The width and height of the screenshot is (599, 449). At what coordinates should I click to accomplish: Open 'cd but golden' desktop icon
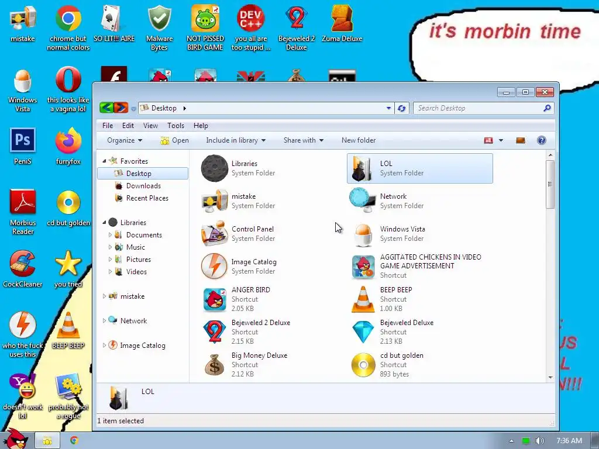(x=68, y=208)
